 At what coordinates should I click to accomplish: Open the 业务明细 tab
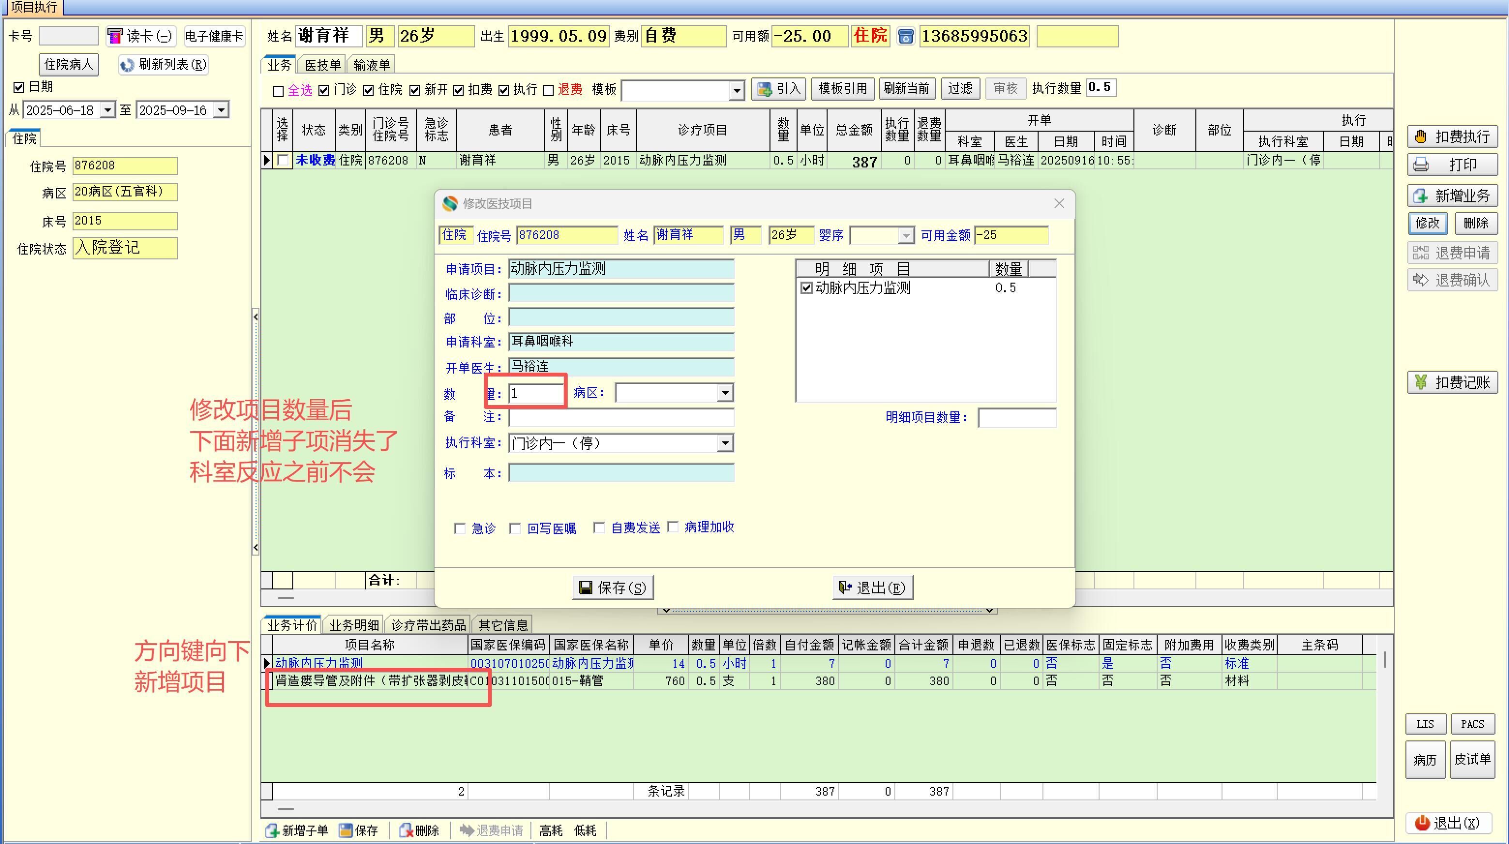(x=353, y=625)
